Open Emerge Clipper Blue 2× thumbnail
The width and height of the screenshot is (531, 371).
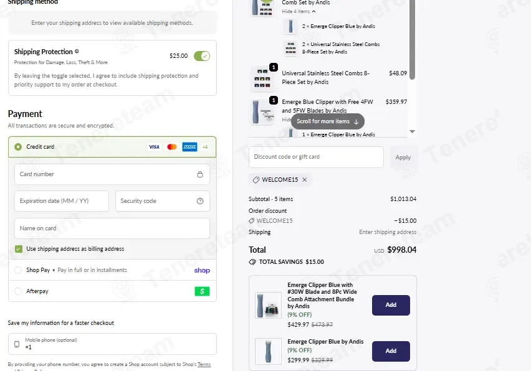[x=290, y=26]
